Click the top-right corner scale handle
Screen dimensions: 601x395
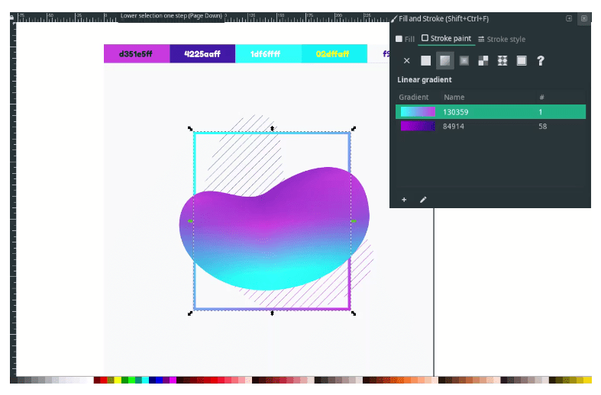pyautogui.click(x=354, y=129)
